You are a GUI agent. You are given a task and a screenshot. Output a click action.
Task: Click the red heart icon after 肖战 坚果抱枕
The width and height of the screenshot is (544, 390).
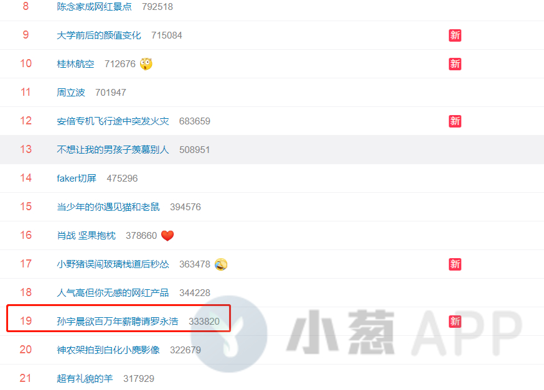coord(167,236)
